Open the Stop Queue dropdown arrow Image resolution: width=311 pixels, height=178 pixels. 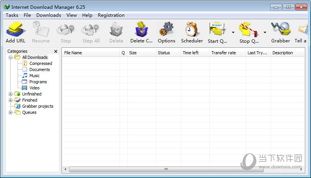point(265,32)
